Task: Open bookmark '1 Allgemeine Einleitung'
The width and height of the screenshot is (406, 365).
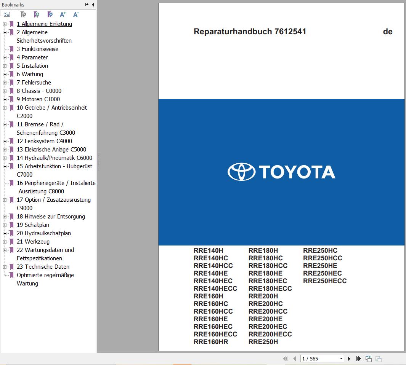Action: 44,24
